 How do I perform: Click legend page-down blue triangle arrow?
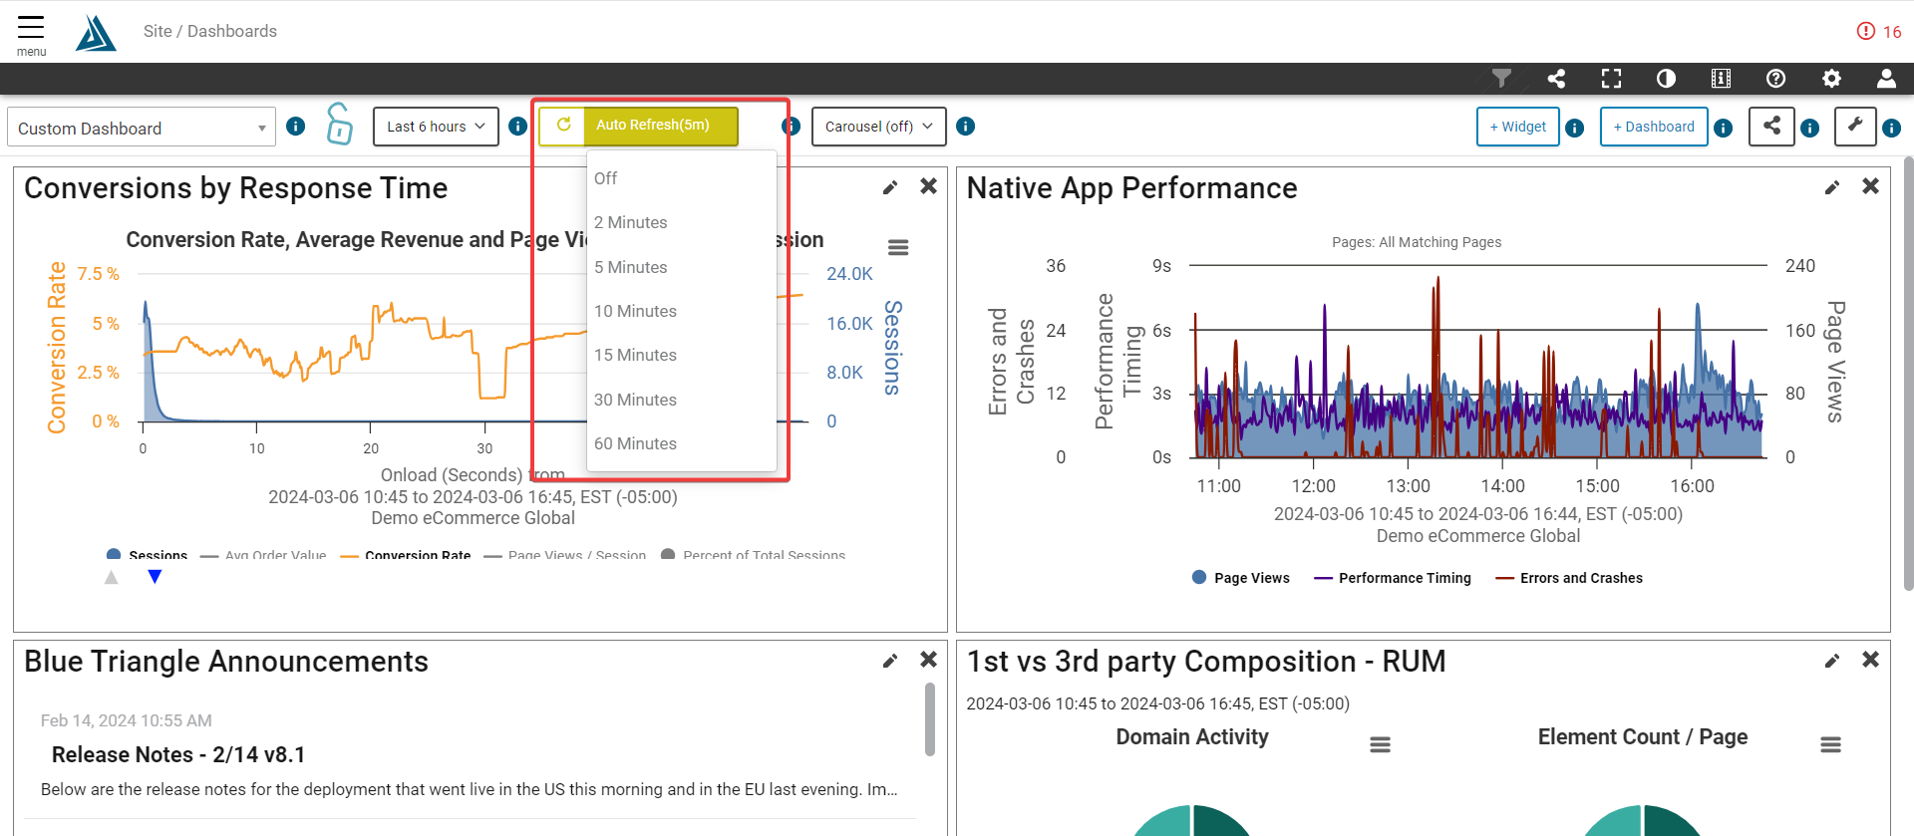155,577
